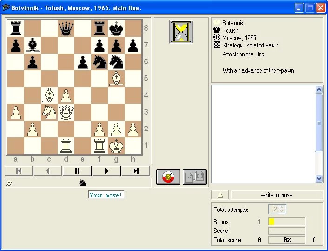Click the black rook on a8
The width and height of the screenshot is (328, 251).
[16, 28]
